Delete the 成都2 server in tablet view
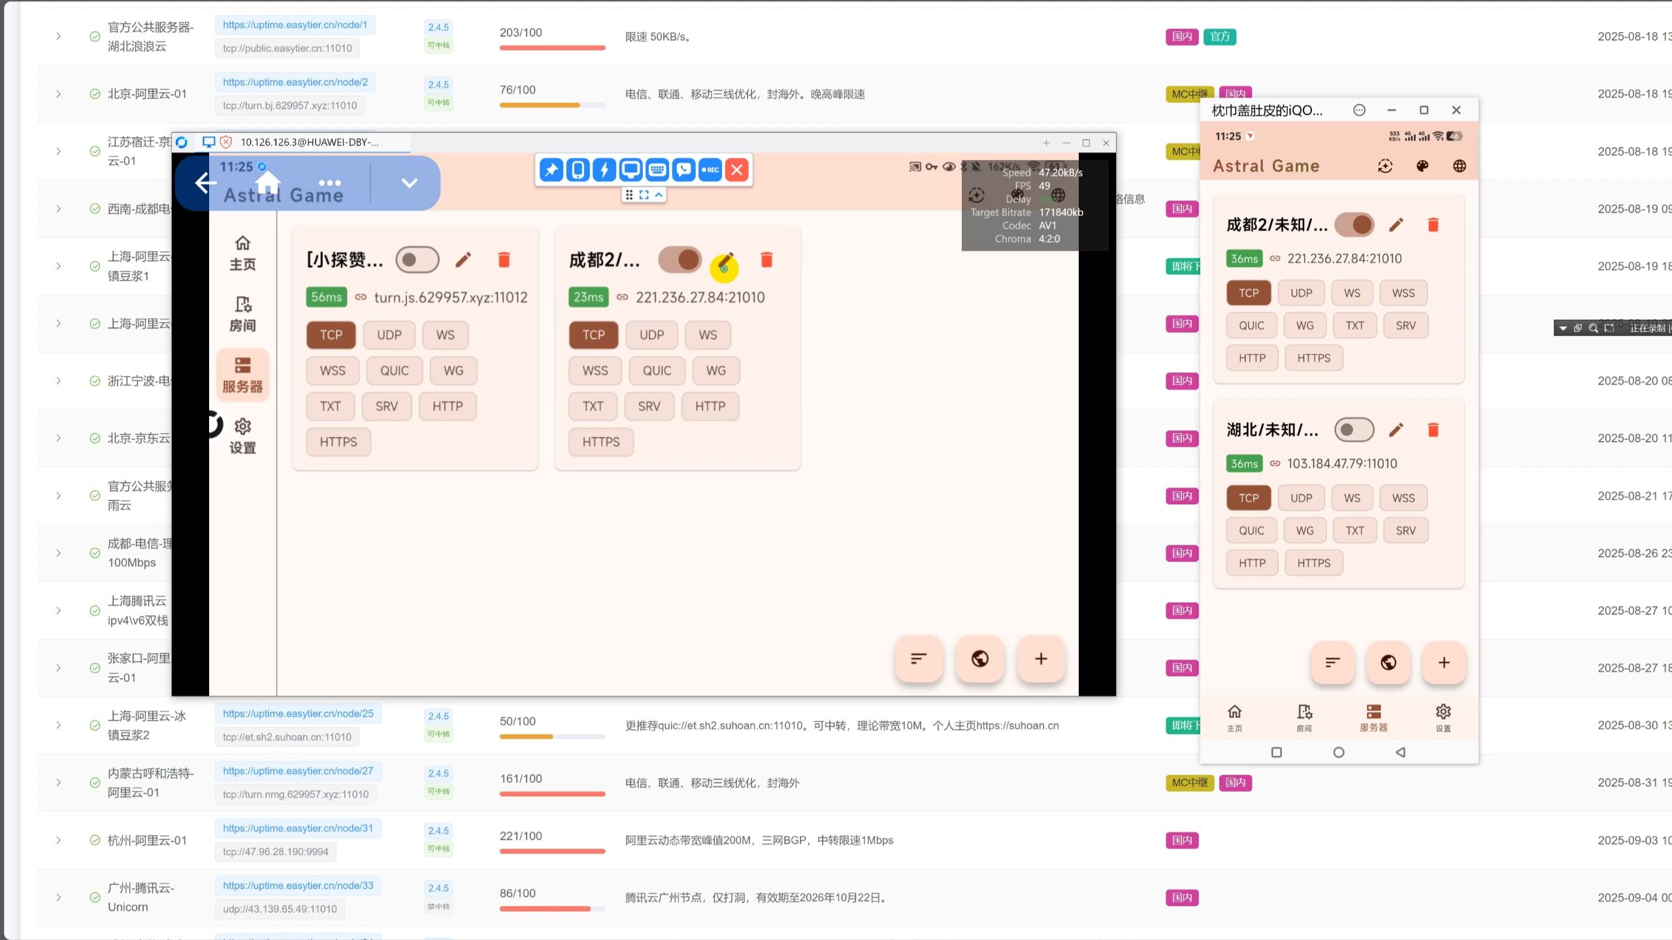The image size is (1672, 940). coord(766,260)
